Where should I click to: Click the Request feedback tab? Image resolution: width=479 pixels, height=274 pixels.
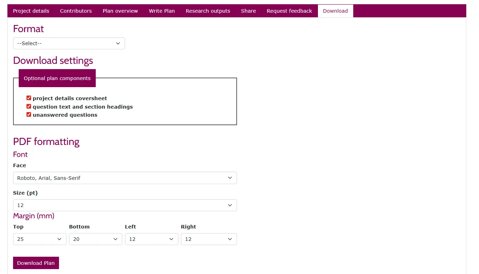[289, 11]
